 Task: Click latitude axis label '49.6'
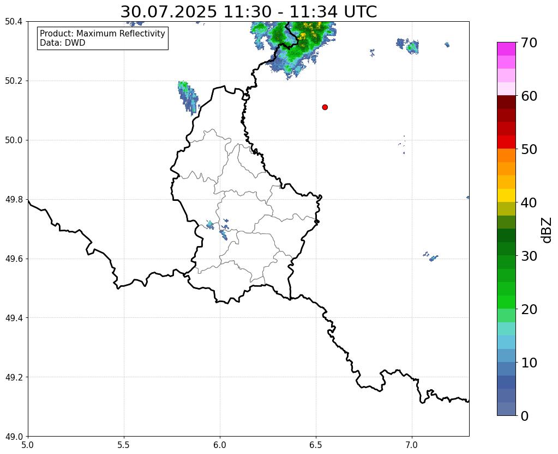(14, 259)
